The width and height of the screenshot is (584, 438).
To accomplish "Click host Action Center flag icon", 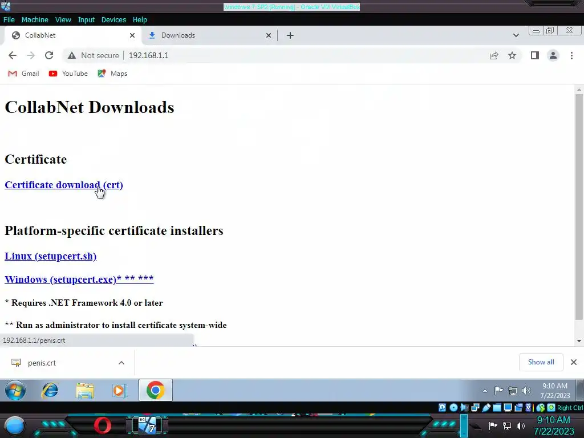I will click(x=493, y=425).
